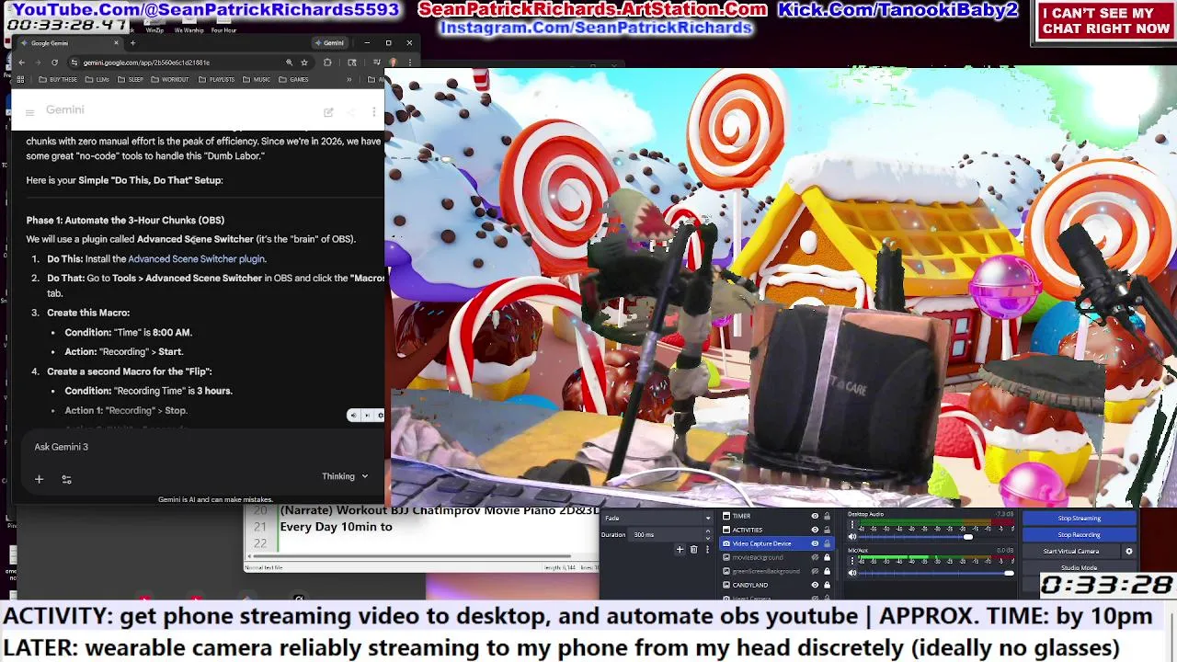Open site info icon beside the URL
The height and width of the screenshot is (662, 1177).
(x=74, y=63)
